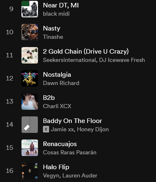This screenshot has width=156, height=182.
Task: Visit Dawn Richard artist page
Action: (61, 83)
